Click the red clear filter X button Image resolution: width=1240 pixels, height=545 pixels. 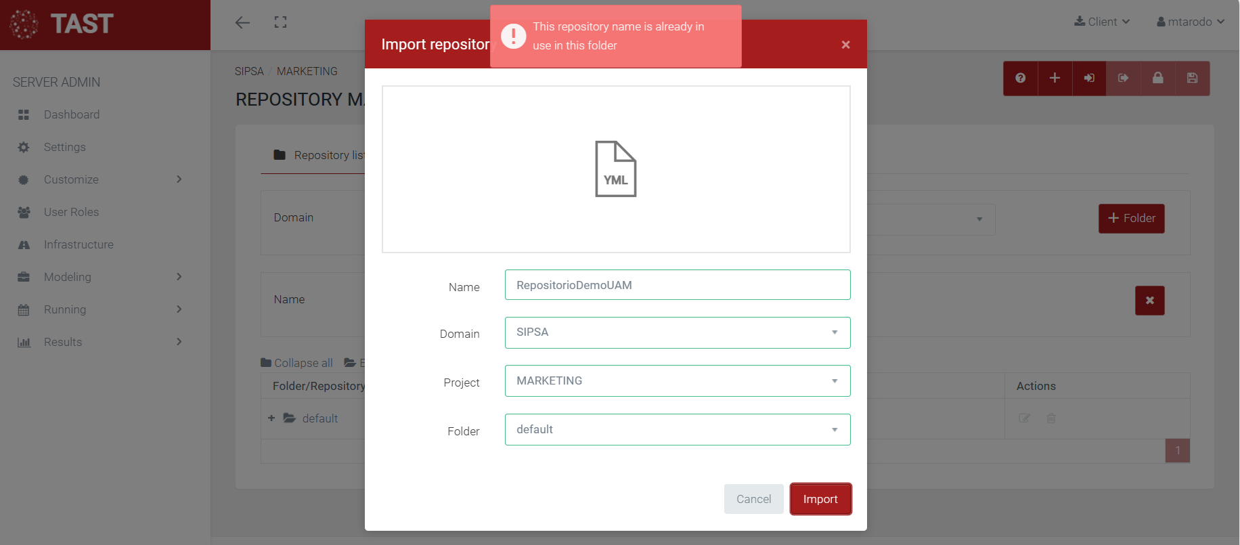click(1149, 301)
